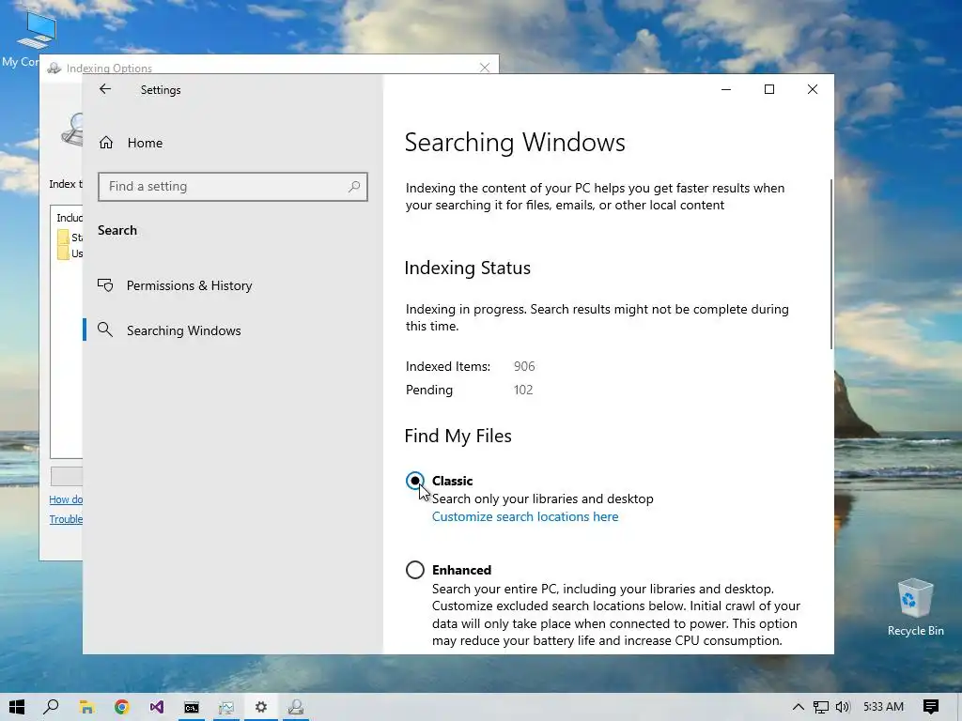This screenshot has width=962, height=721.
Task: Open Customize search locations here link
Action: point(525,517)
